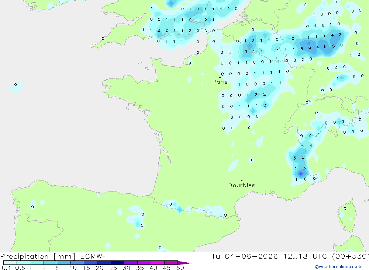Click the dark navy 25 legend swatch
This screenshot has height=270, width=369.
[x=117, y=263]
